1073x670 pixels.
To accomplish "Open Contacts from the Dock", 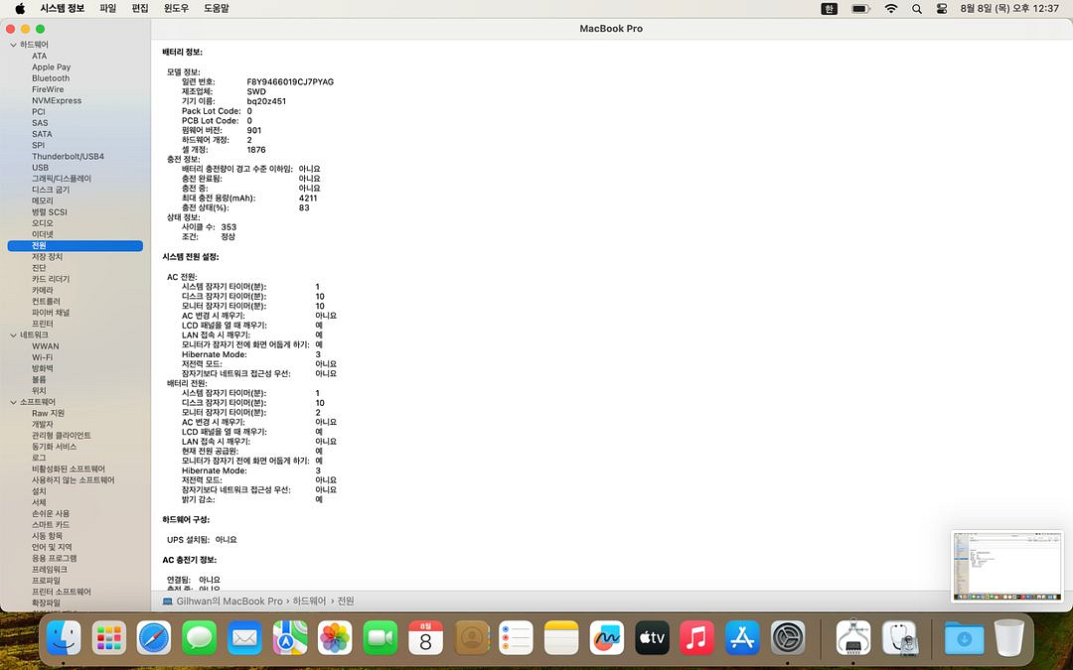I will point(471,638).
